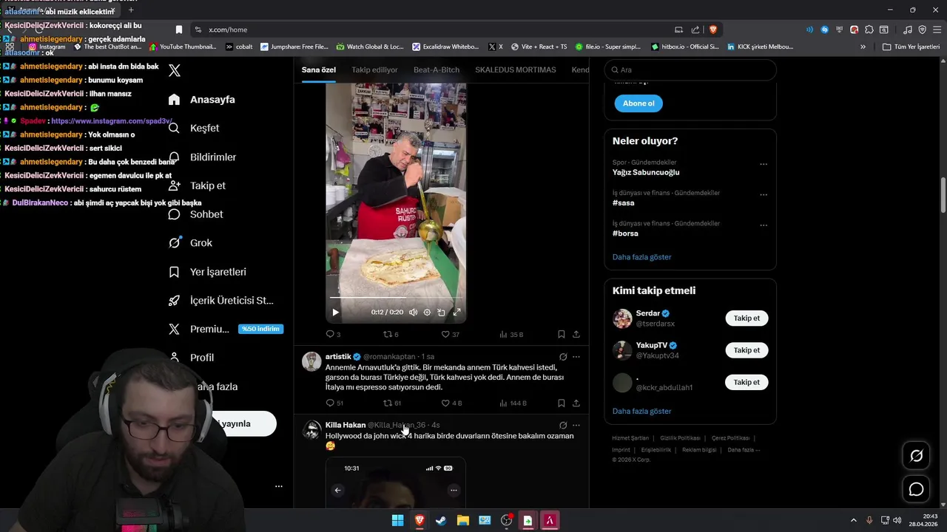Open the artistik profile avatar
The image size is (947, 532).
point(312,361)
